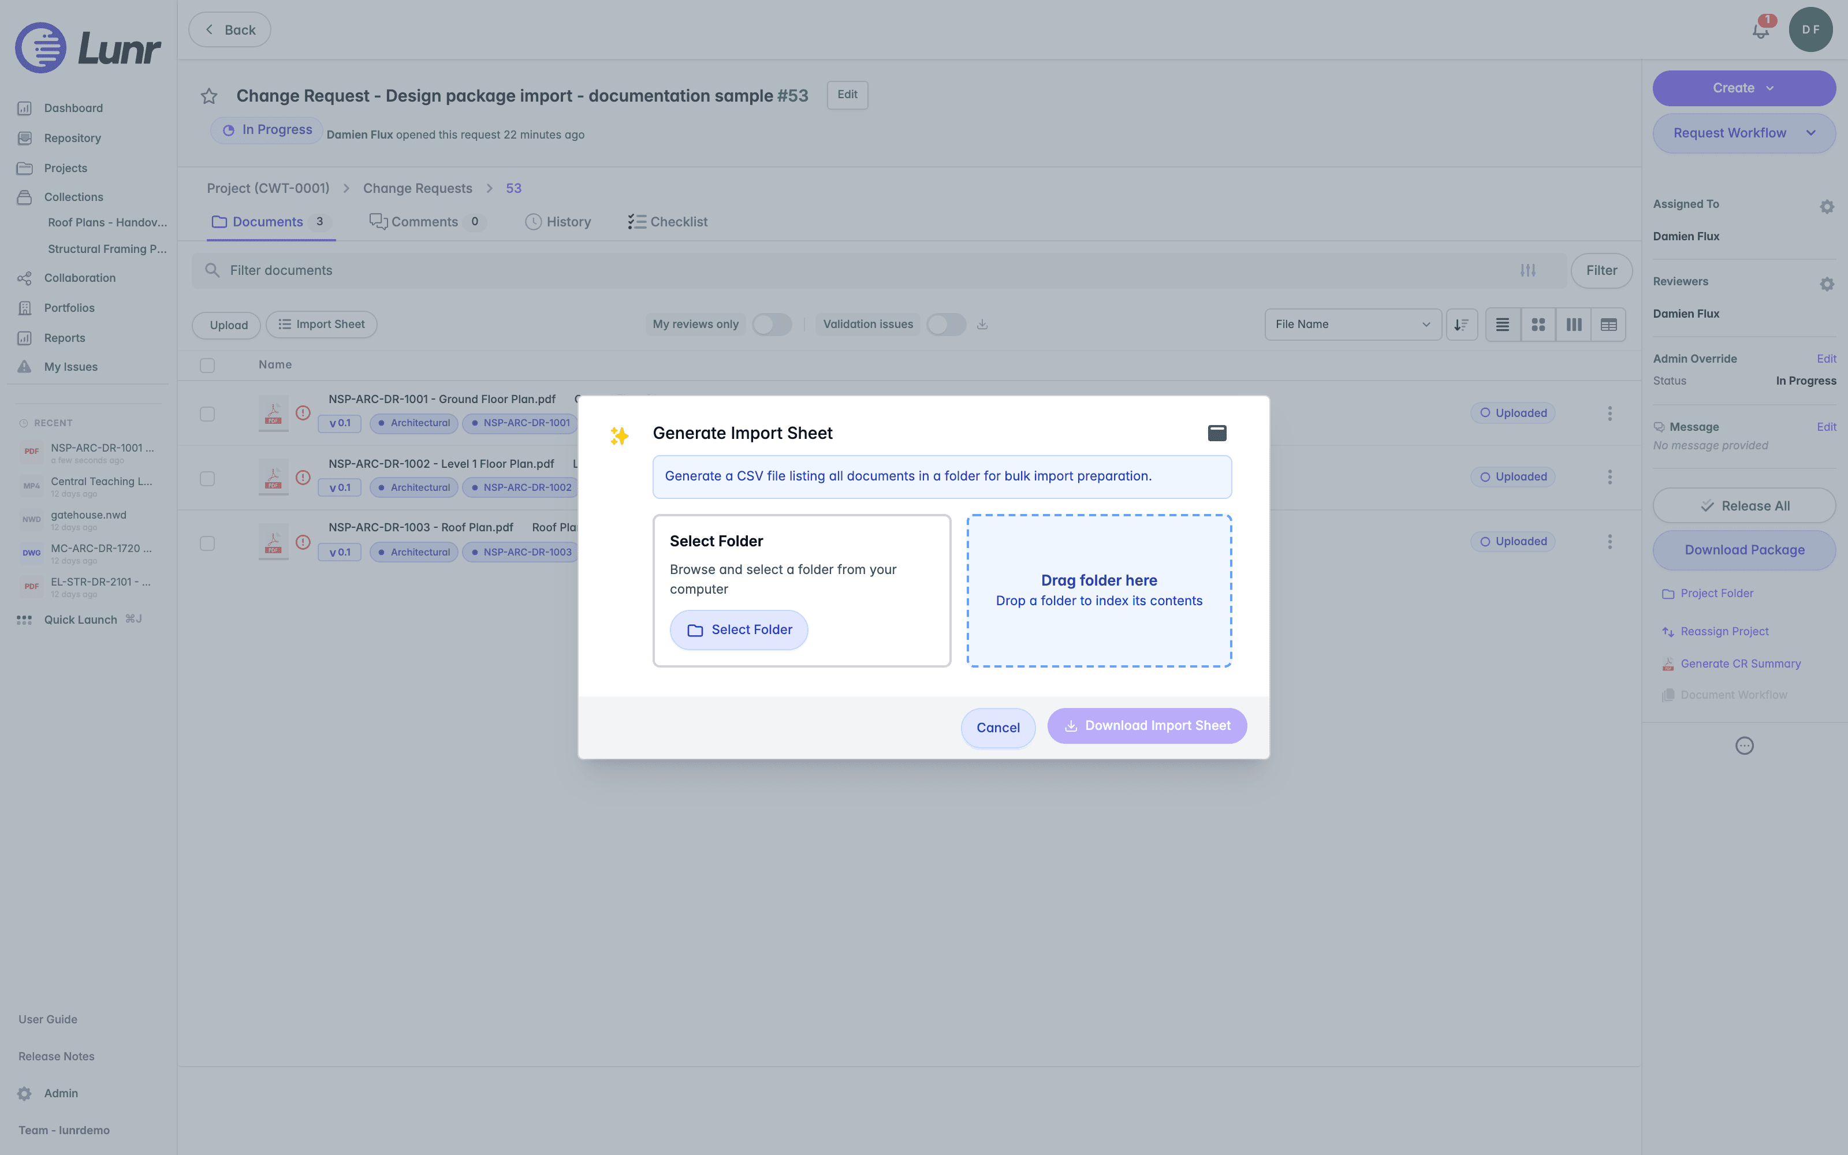
Task: Open row menu for Level 1 Floor Plan
Action: [x=1609, y=478]
